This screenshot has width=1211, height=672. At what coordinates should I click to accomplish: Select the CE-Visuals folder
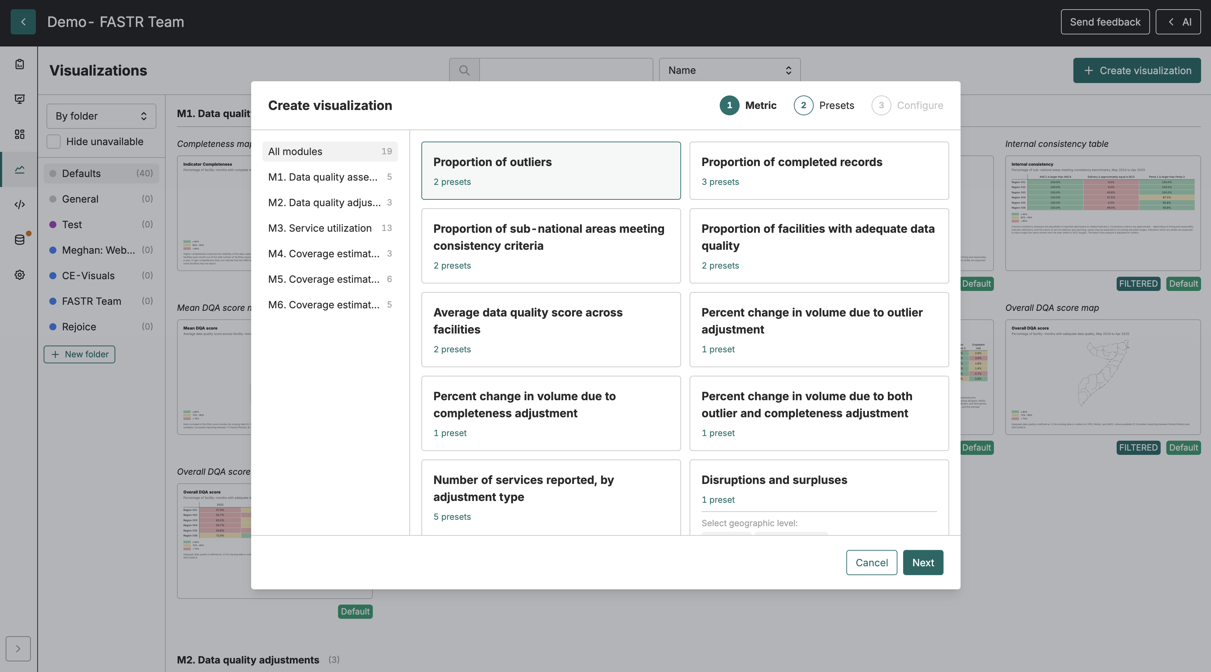tap(101, 276)
